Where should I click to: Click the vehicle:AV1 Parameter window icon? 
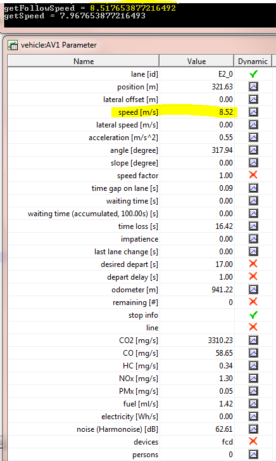point(13,45)
